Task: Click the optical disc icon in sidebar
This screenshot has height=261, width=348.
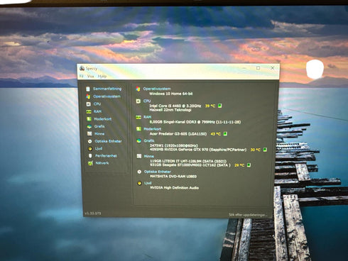Action: click(x=89, y=141)
